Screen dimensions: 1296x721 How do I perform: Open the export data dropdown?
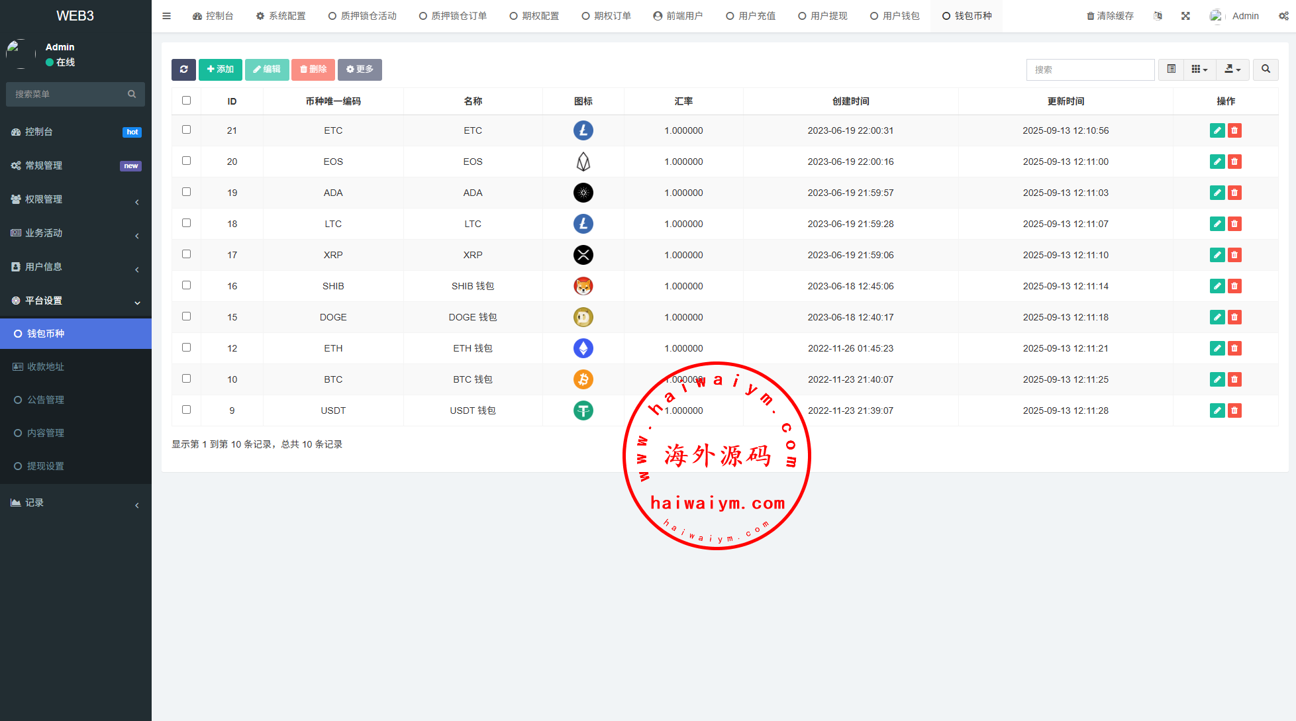[1232, 70]
